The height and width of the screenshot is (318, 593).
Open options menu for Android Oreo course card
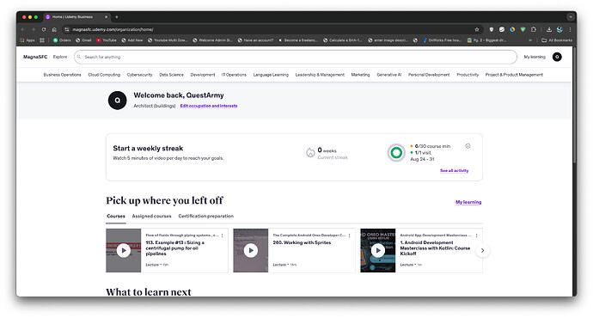tap(350, 235)
